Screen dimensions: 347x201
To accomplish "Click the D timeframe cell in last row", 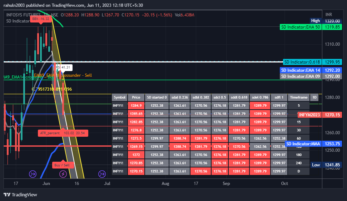I will [298, 171].
